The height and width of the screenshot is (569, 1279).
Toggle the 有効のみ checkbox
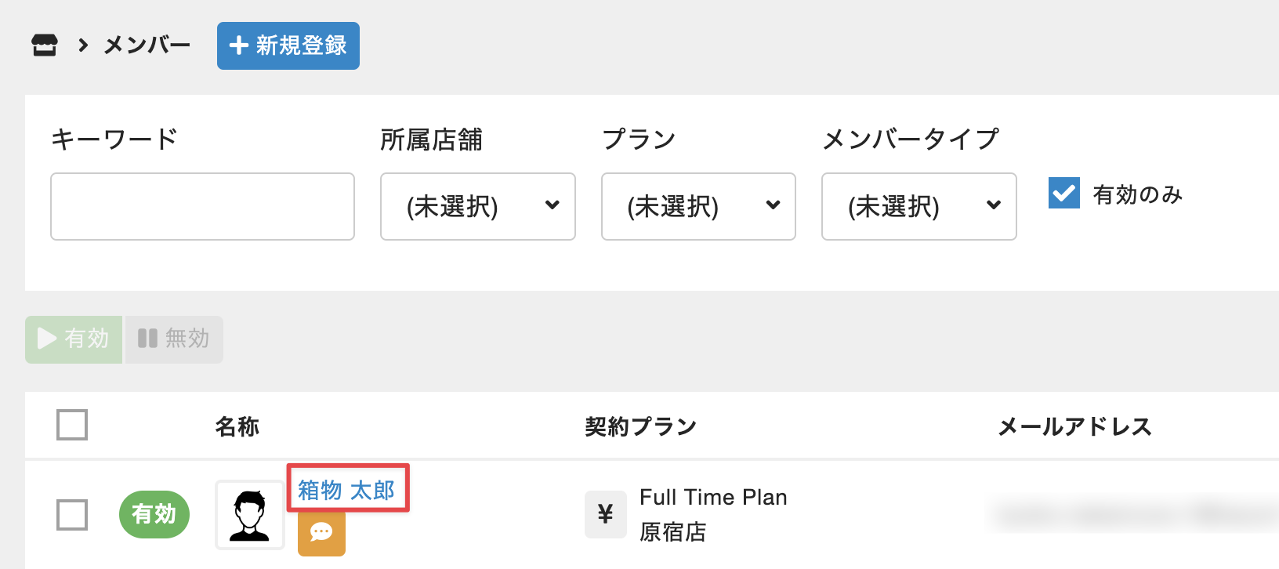pos(1063,194)
